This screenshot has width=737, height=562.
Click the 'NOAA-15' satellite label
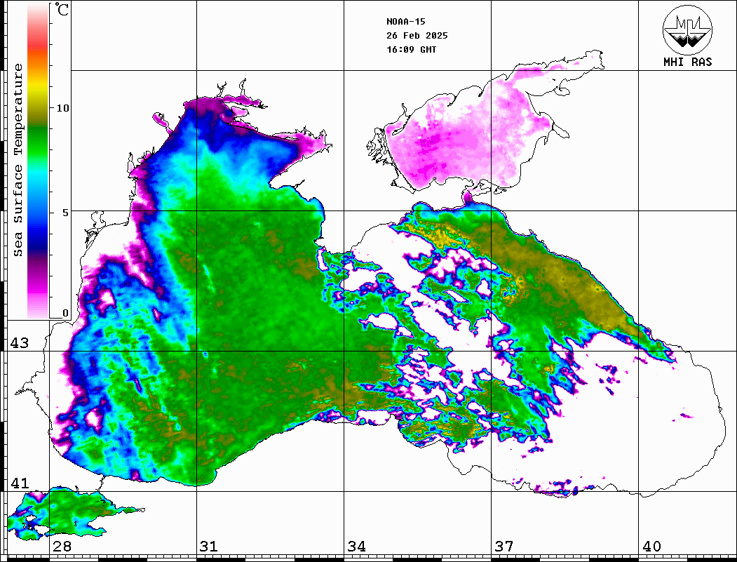[406, 22]
